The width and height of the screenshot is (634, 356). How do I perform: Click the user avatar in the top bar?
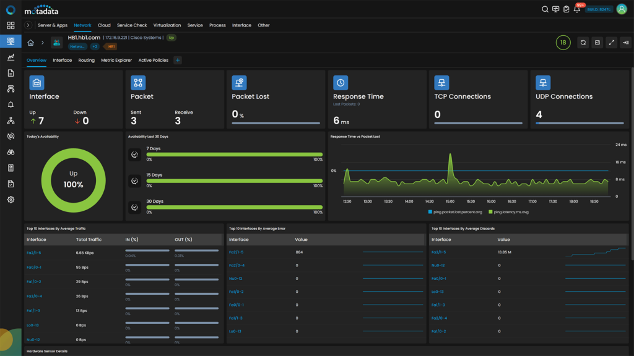[x=622, y=9]
